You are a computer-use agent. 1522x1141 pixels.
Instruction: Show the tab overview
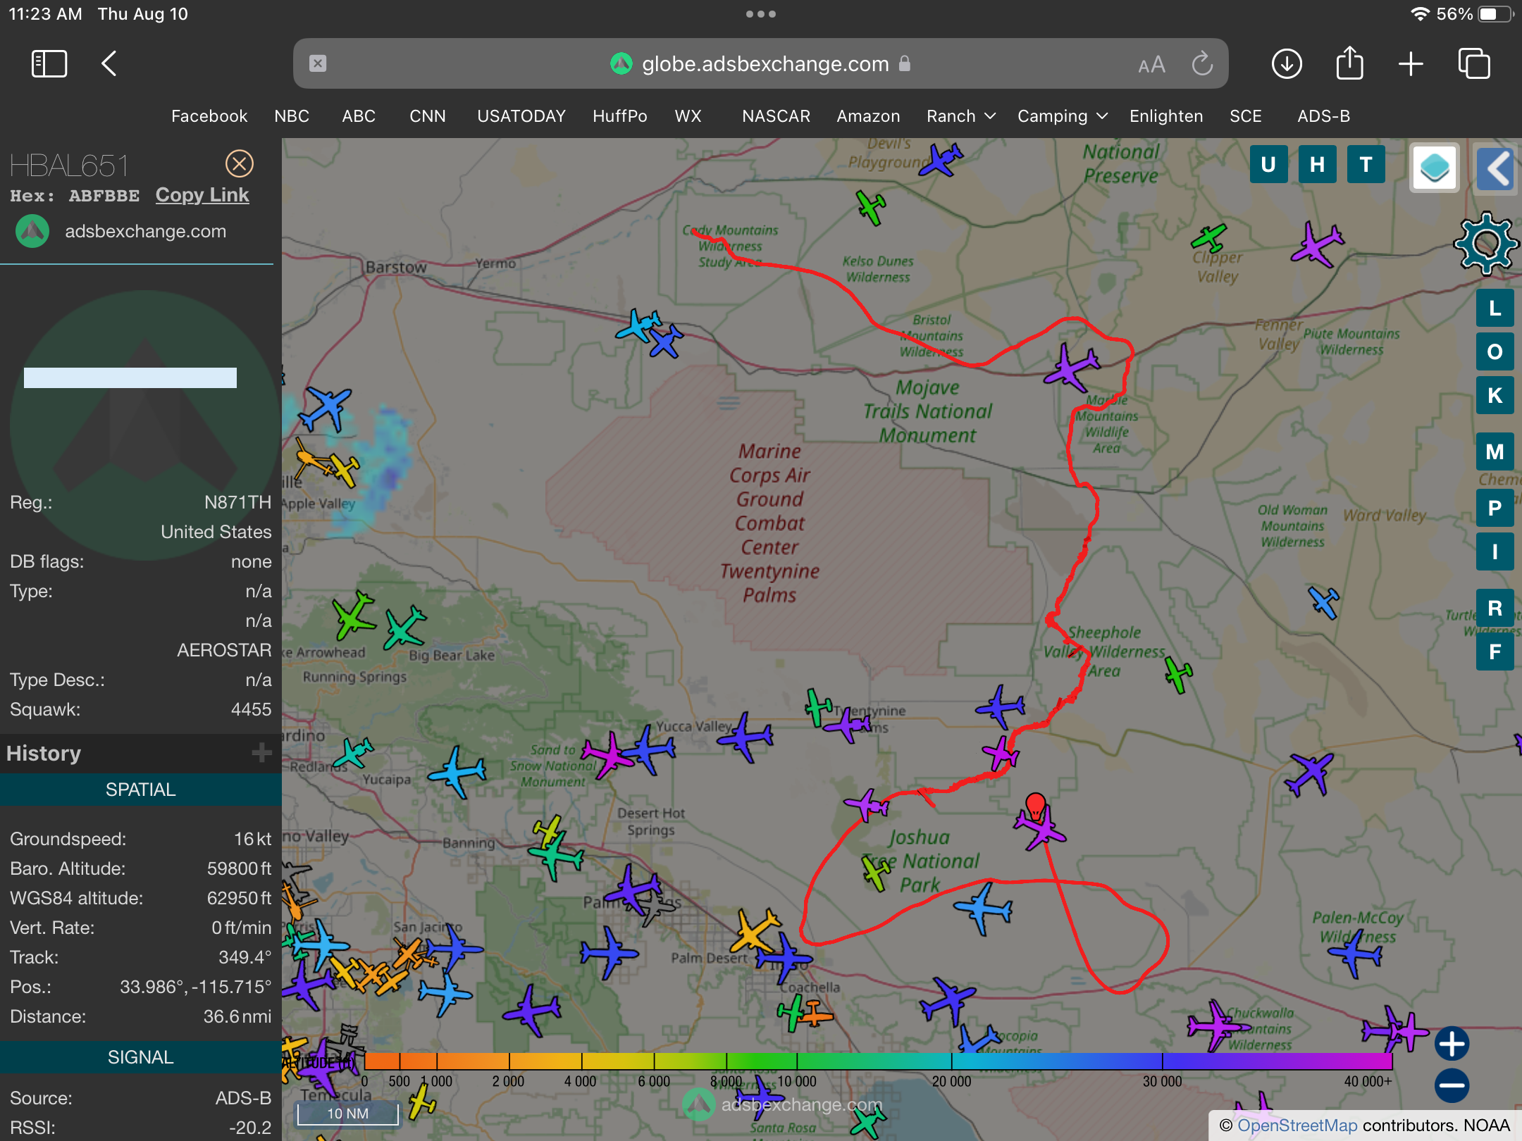click(1474, 64)
